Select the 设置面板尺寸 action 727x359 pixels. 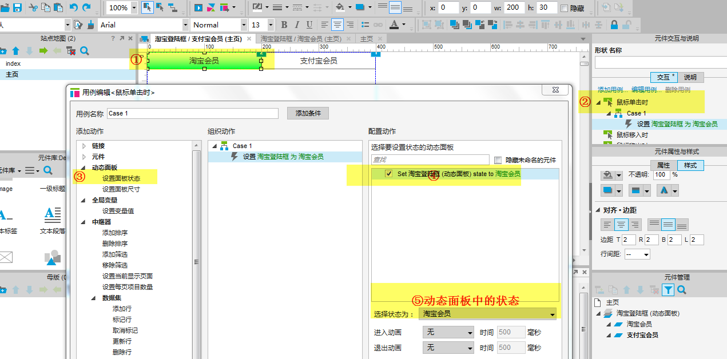tap(121, 189)
